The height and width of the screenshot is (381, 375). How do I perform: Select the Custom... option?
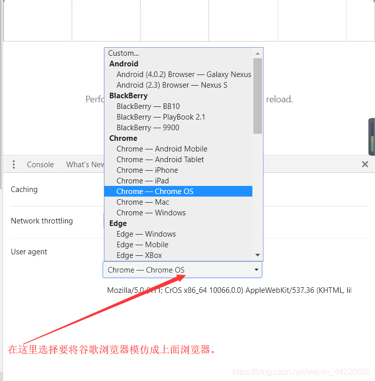click(x=178, y=53)
